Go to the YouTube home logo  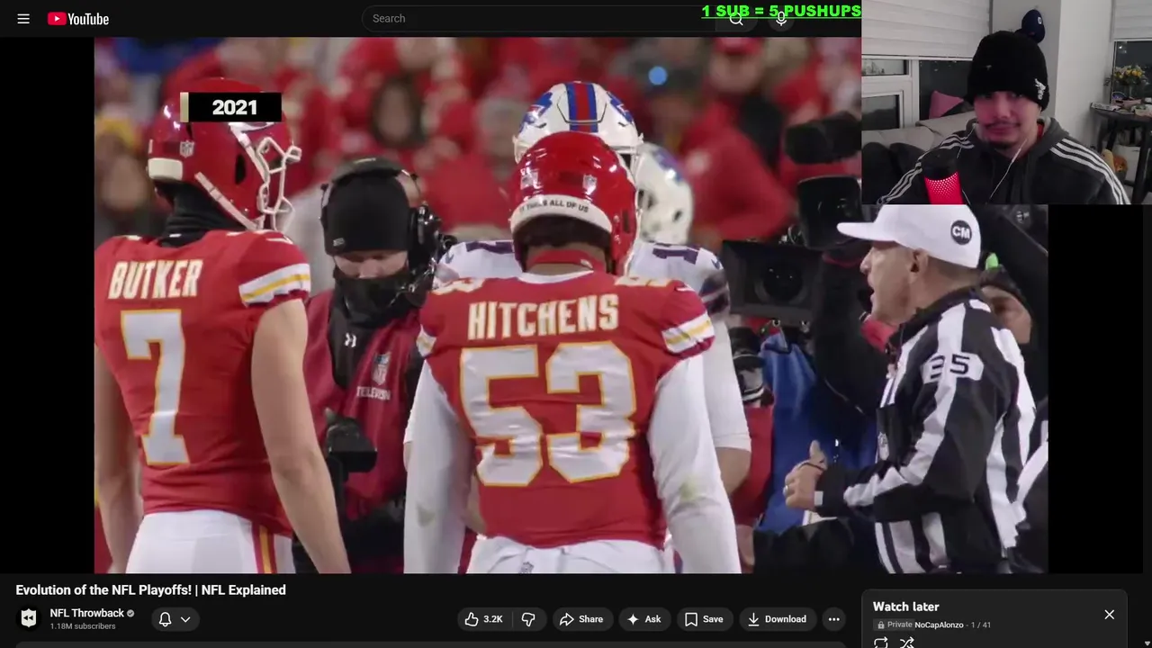tap(78, 18)
